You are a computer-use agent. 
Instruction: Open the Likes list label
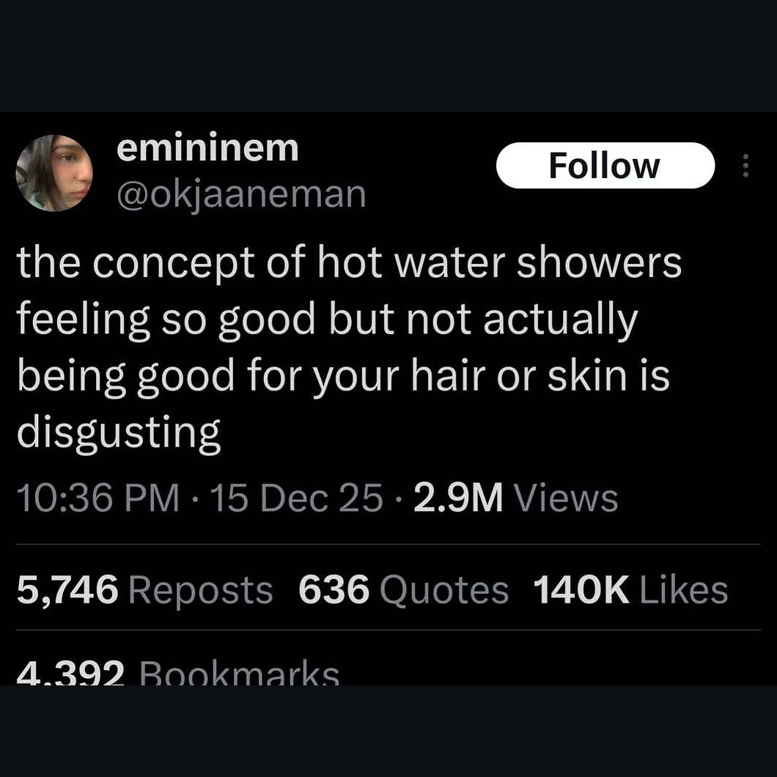pos(684,590)
